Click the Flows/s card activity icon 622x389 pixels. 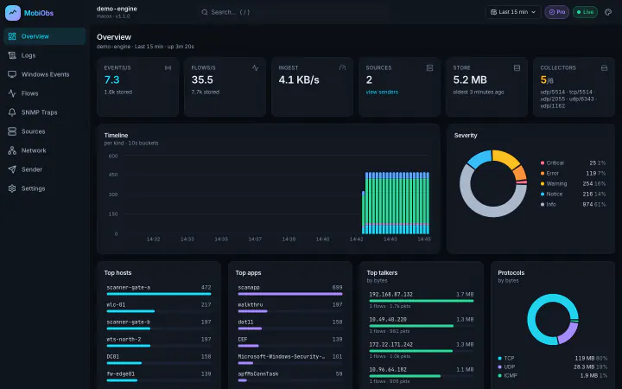tap(255, 68)
